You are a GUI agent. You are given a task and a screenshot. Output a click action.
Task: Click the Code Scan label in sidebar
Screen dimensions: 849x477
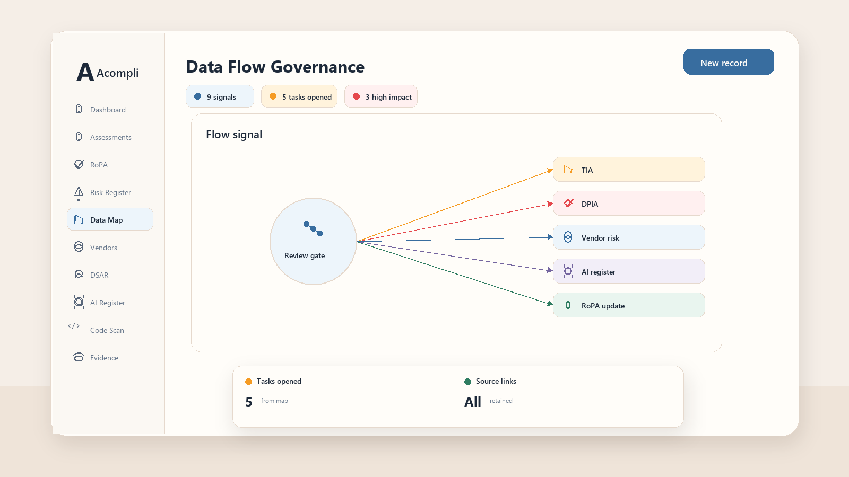point(107,330)
